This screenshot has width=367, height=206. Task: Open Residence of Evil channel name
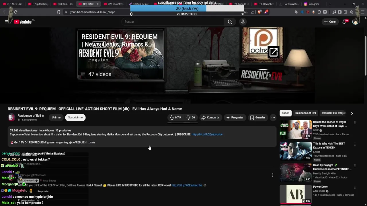29,116
